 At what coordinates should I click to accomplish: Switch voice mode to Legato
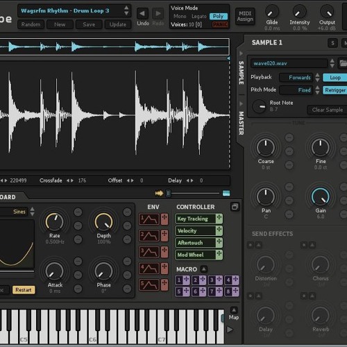click(199, 16)
